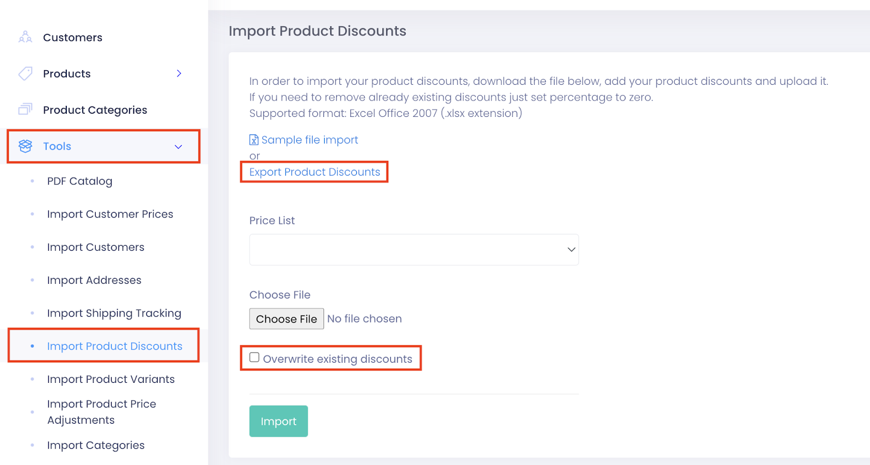Image resolution: width=870 pixels, height=465 pixels.
Task: Click the green Import button
Action: point(278,421)
